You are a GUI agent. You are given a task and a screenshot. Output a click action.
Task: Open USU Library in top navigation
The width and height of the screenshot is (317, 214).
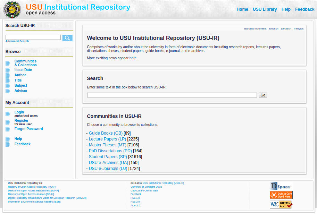click(265, 9)
